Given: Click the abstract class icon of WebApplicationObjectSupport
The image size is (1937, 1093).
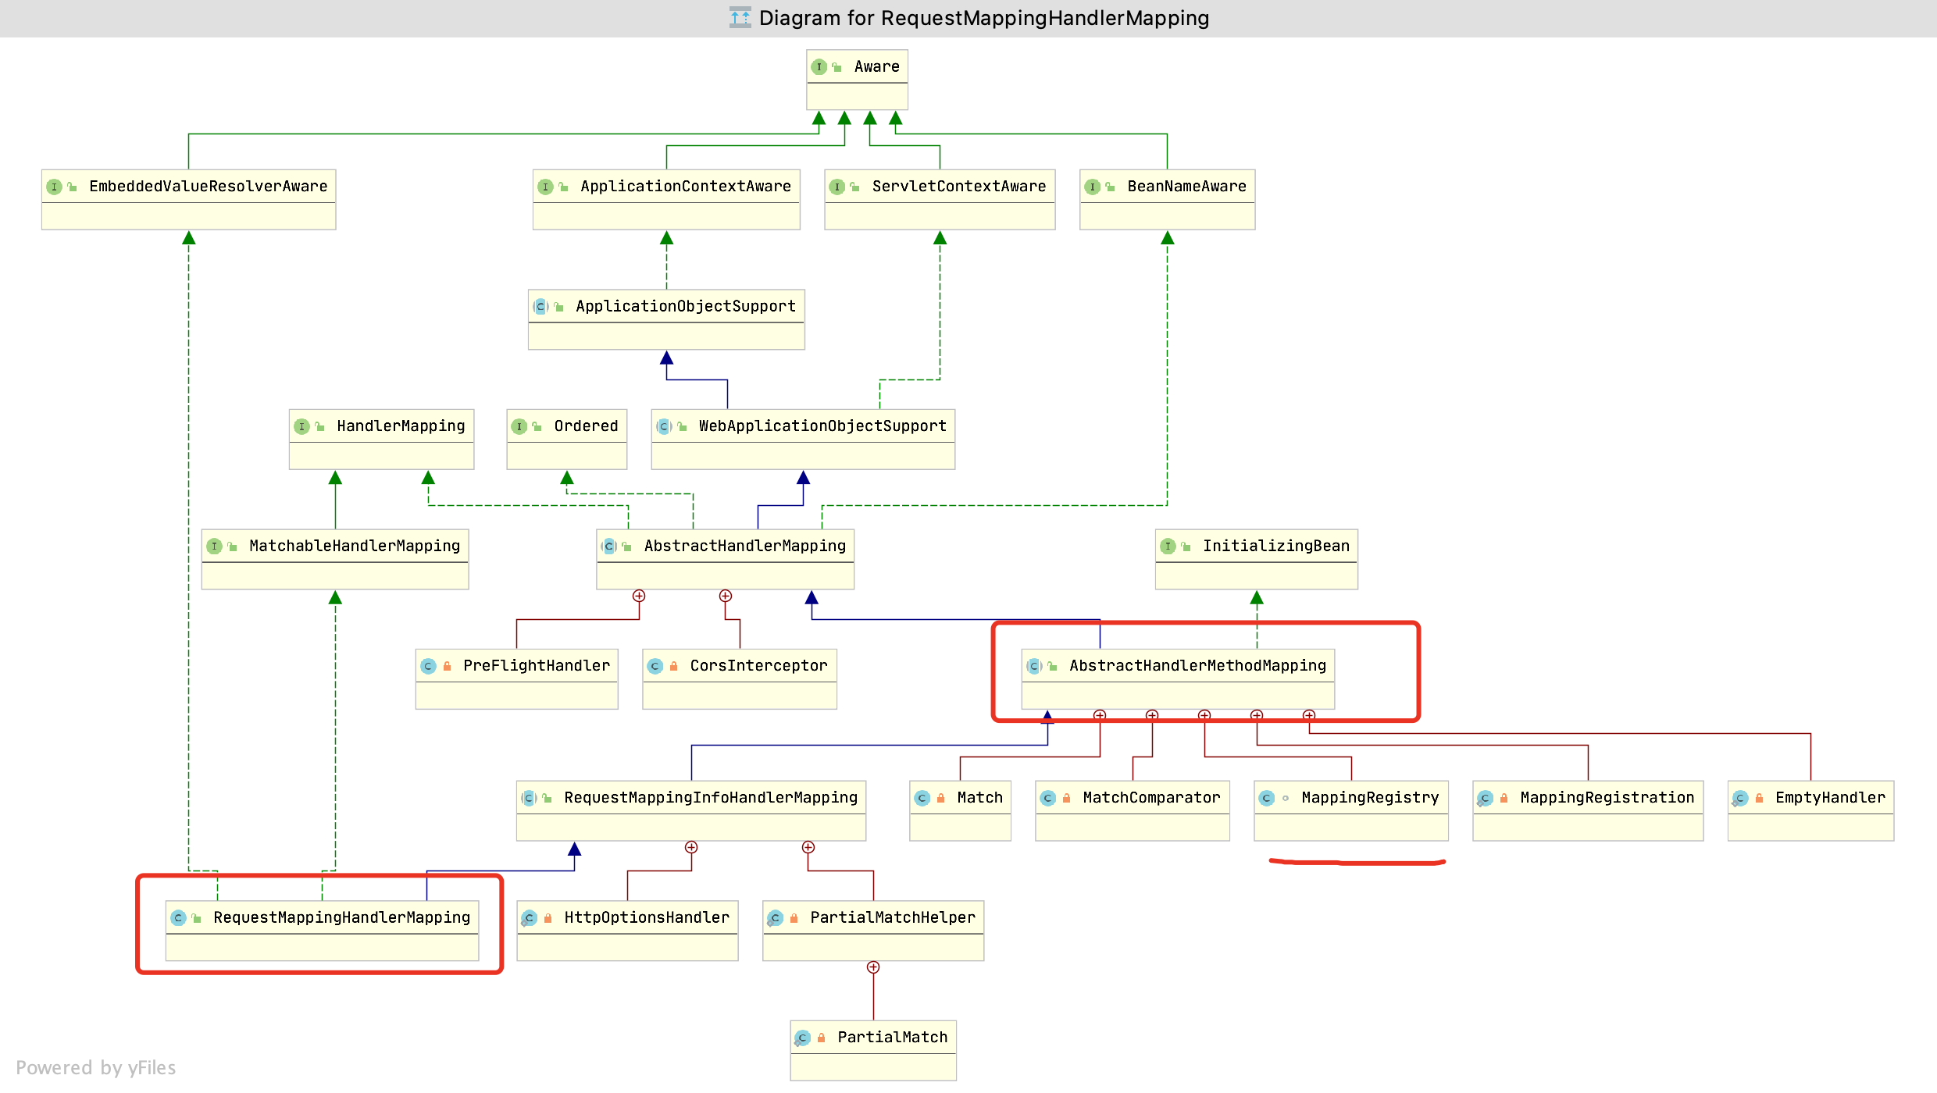Looking at the screenshot, I should 664,426.
